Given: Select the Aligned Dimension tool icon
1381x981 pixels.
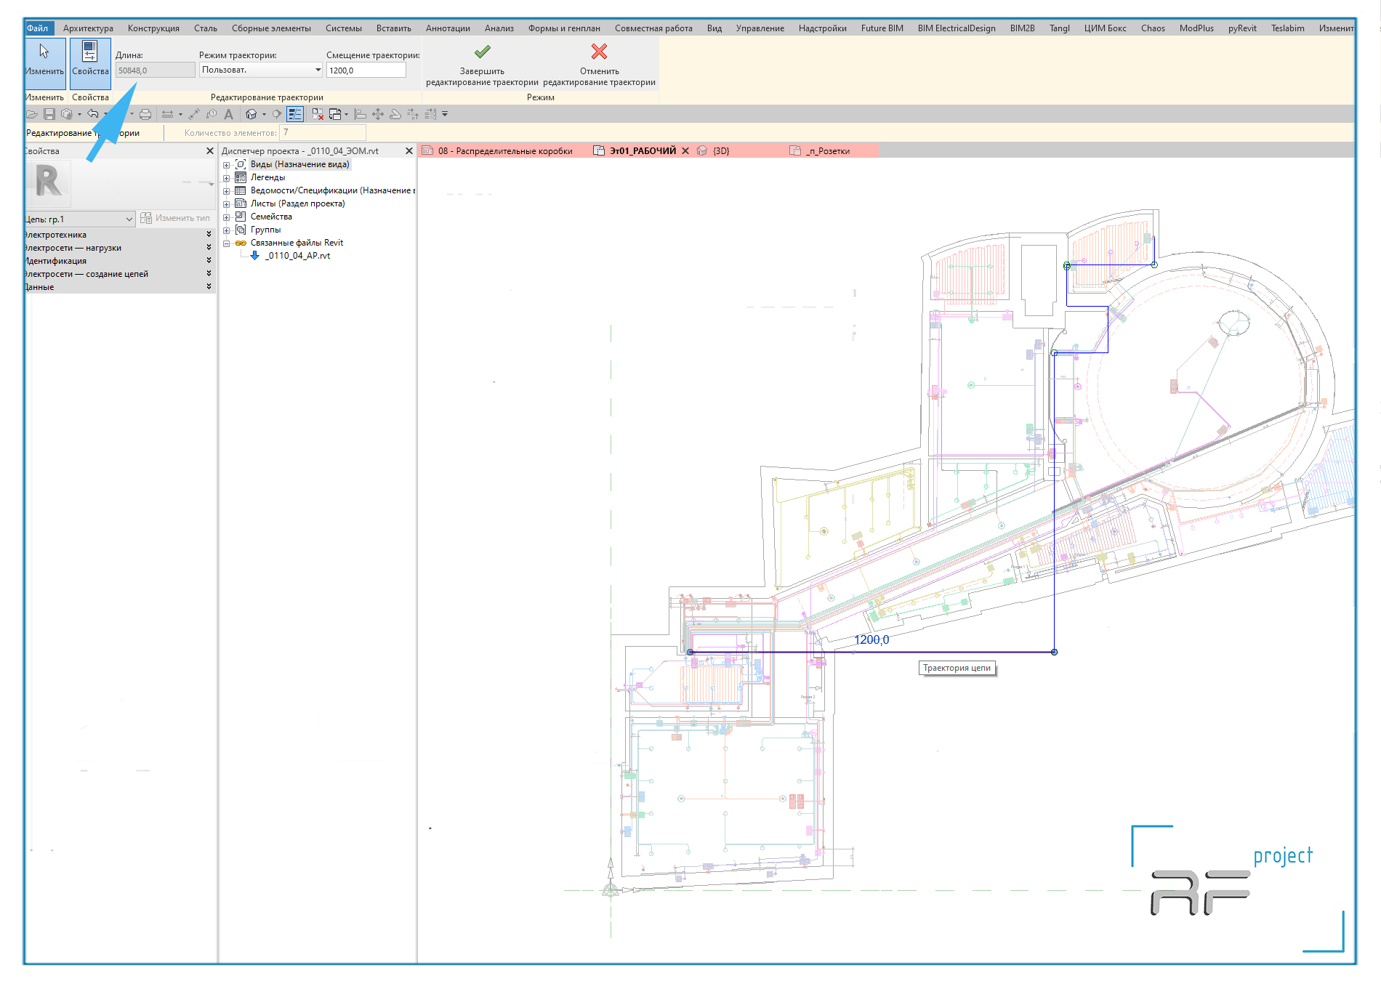Looking at the screenshot, I should coord(194,114).
